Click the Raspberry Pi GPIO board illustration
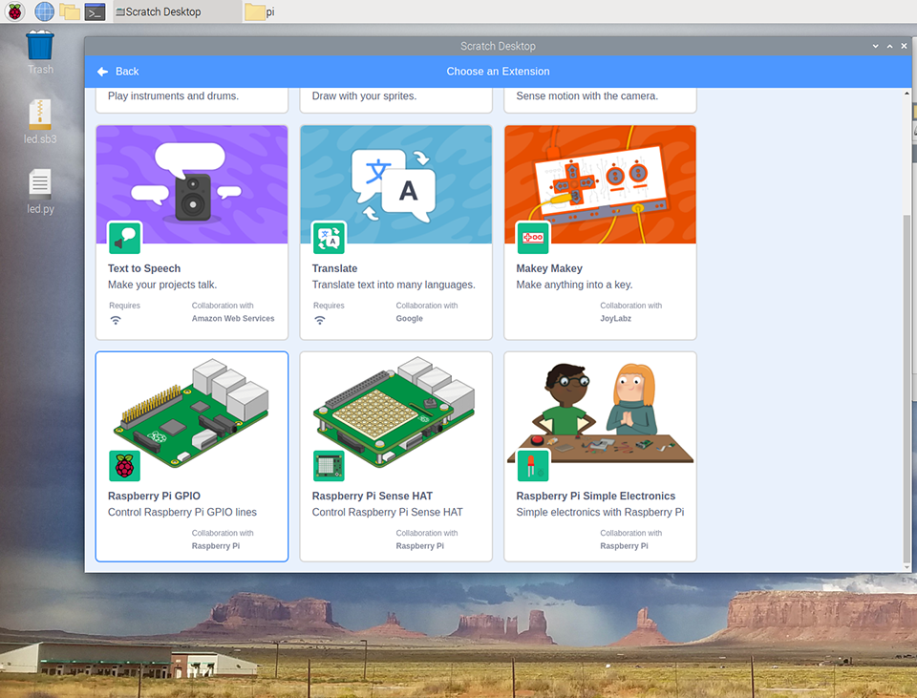Image resolution: width=917 pixels, height=698 pixels. coord(192,412)
